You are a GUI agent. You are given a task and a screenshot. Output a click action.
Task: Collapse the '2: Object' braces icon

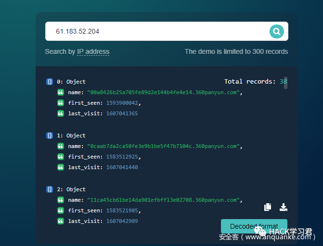click(50, 189)
